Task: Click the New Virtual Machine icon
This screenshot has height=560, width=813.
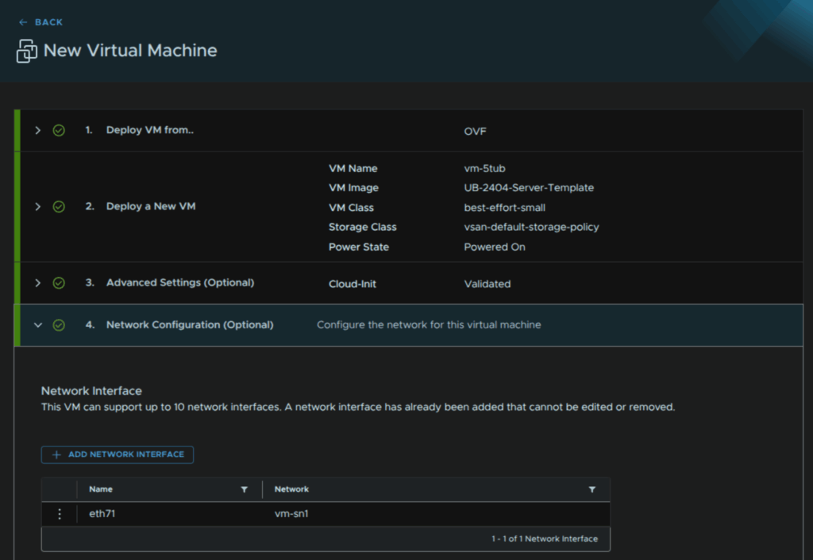Action: coord(27,51)
